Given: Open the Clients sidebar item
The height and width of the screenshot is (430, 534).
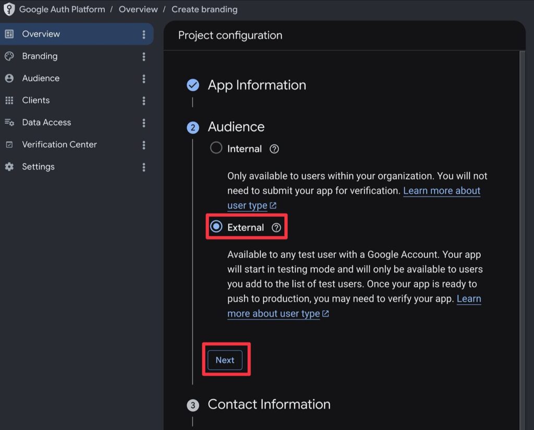Looking at the screenshot, I should pyautogui.click(x=77, y=101).
